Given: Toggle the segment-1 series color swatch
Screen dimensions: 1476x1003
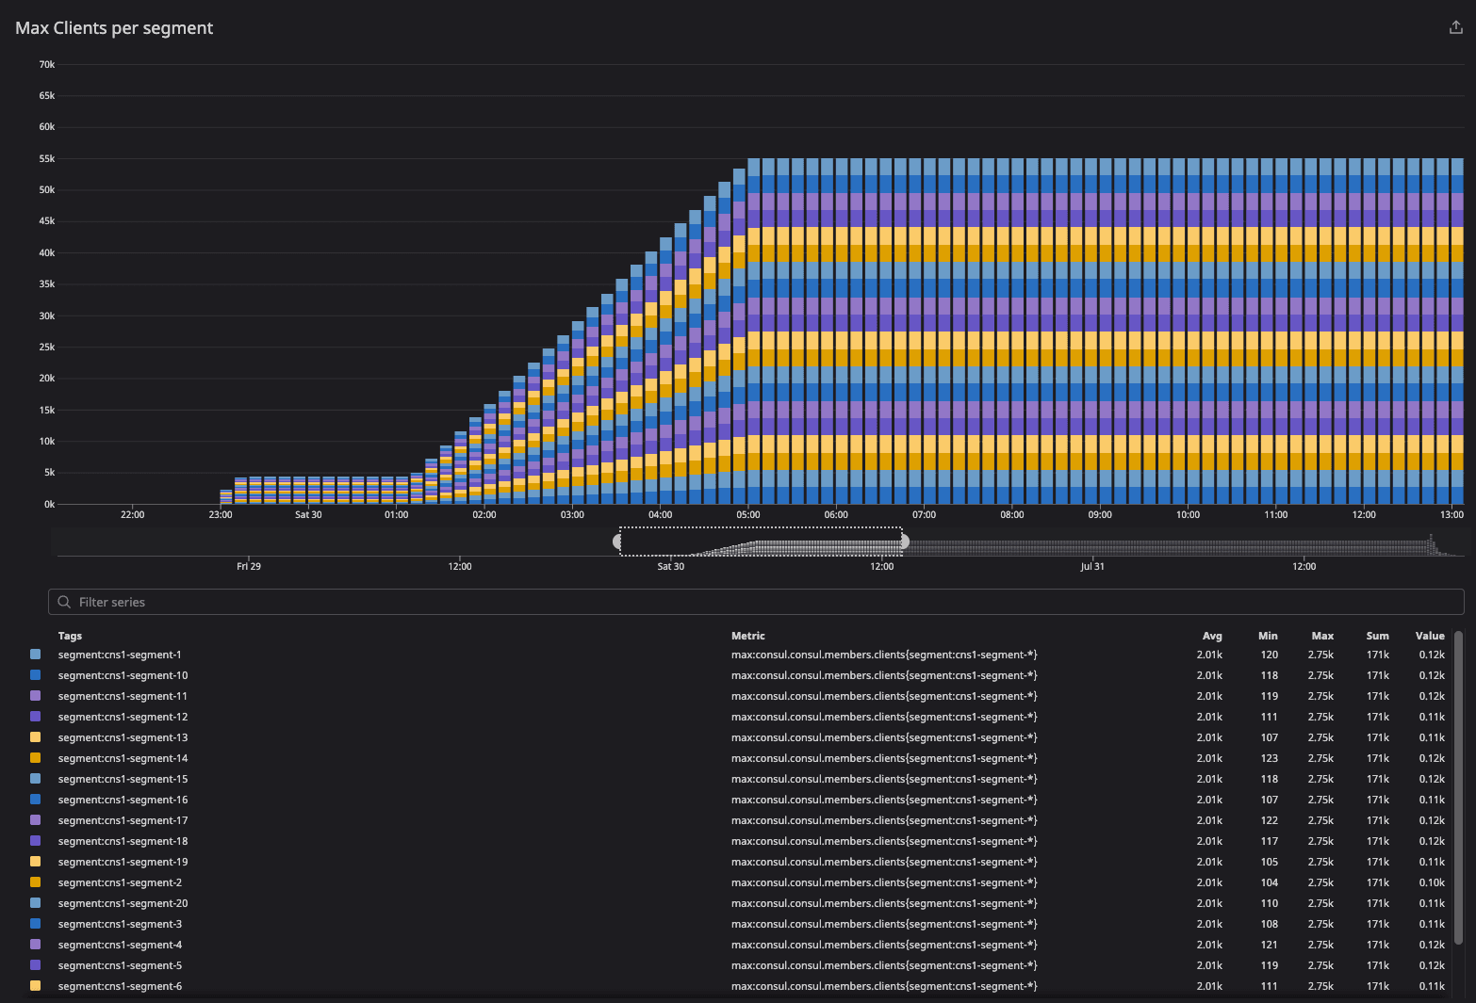Looking at the screenshot, I should (36, 655).
